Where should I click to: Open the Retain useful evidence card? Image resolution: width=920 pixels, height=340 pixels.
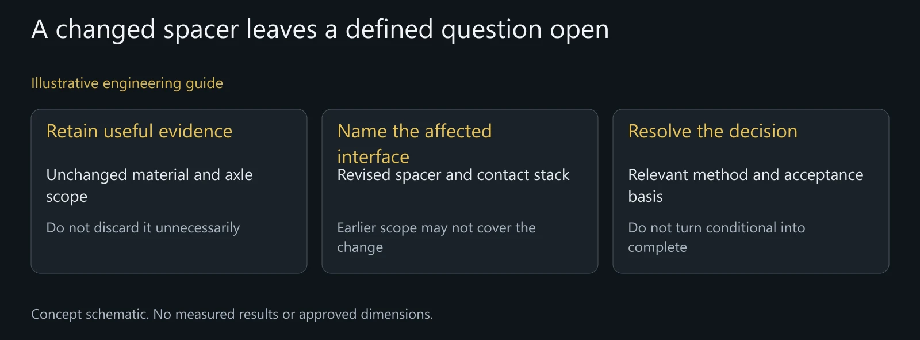coord(169,191)
